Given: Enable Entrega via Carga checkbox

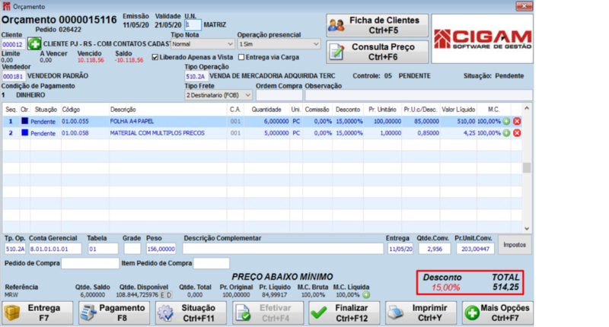Looking at the screenshot, I should (x=241, y=57).
